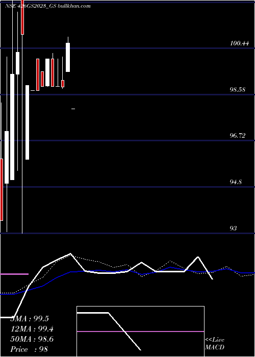Click the Price : 98 reading
This screenshot has height=357, width=255.
click(29, 349)
